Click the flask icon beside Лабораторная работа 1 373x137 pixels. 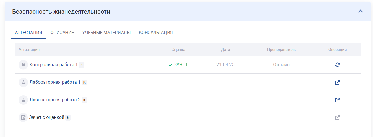coord(23,82)
